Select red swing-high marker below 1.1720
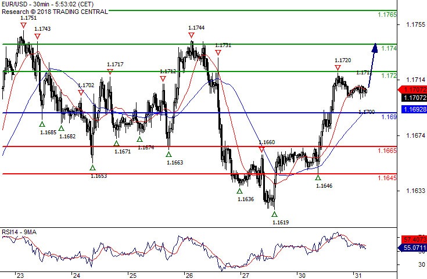This screenshot has width=427, height=279. tap(338, 67)
